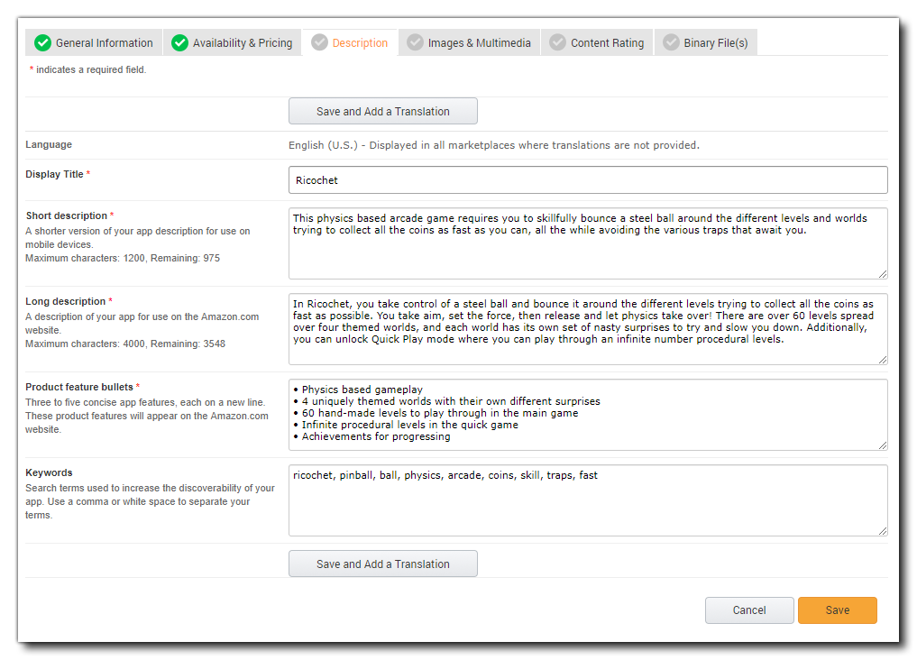Click gray checkmark icon beside Images & Multimedia
The image size is (917, 660).
tap(415, 42)
